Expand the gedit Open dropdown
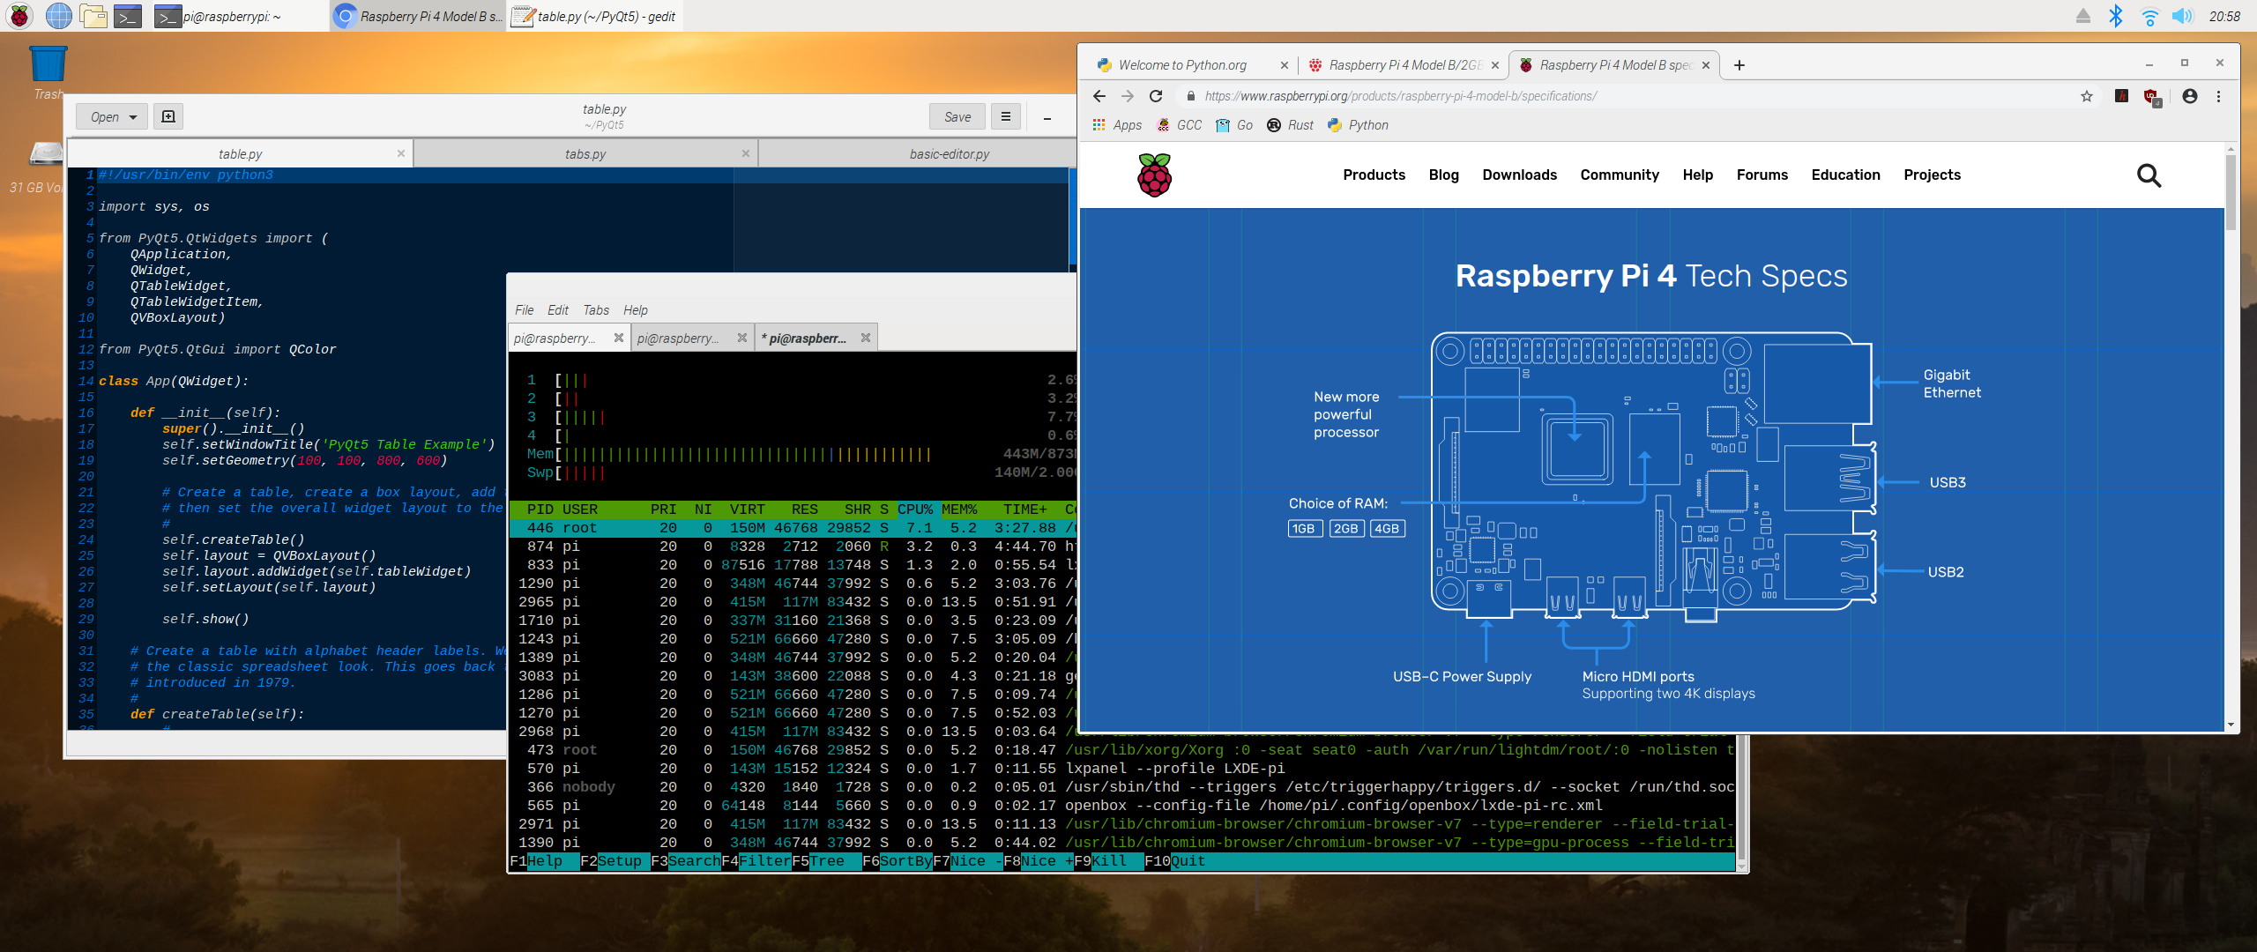Viewport: 2257px width, 952px height. (112, 116)
